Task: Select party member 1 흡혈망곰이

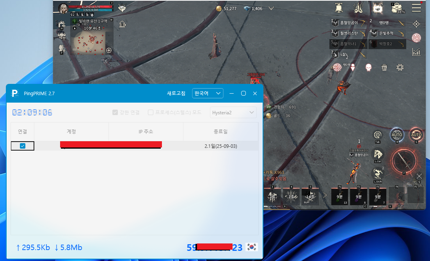Action: [x=348, y=23]
